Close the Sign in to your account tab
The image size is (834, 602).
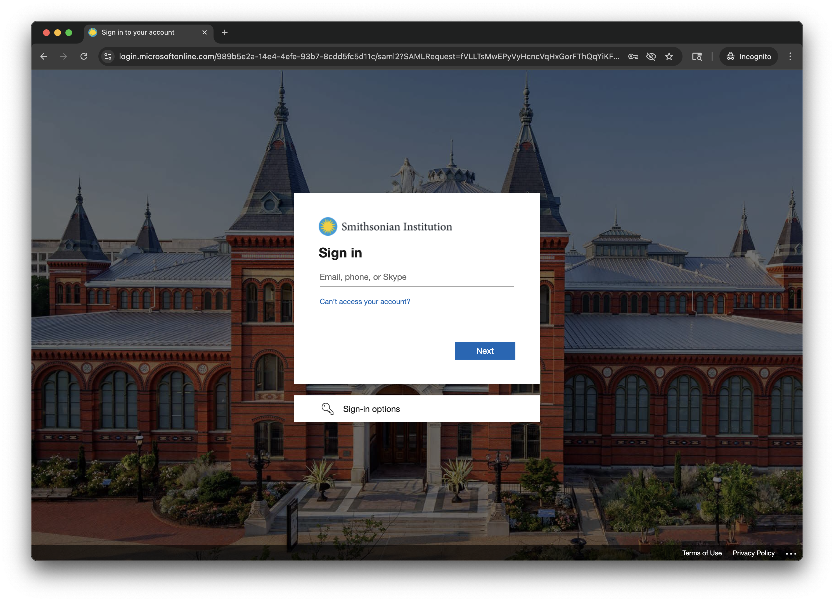coord(205,32)
